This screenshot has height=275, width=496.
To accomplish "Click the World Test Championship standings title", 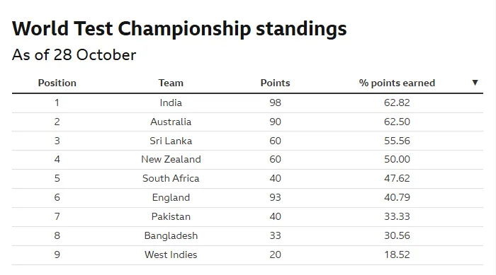I will click(x=179, y=29).
